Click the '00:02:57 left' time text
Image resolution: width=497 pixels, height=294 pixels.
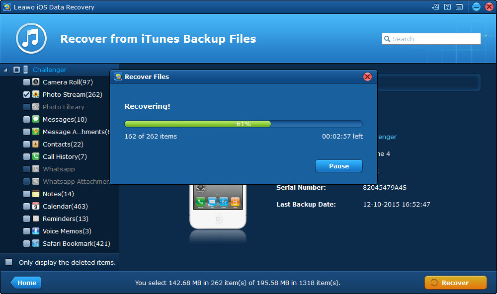click(x=342, y=136)
